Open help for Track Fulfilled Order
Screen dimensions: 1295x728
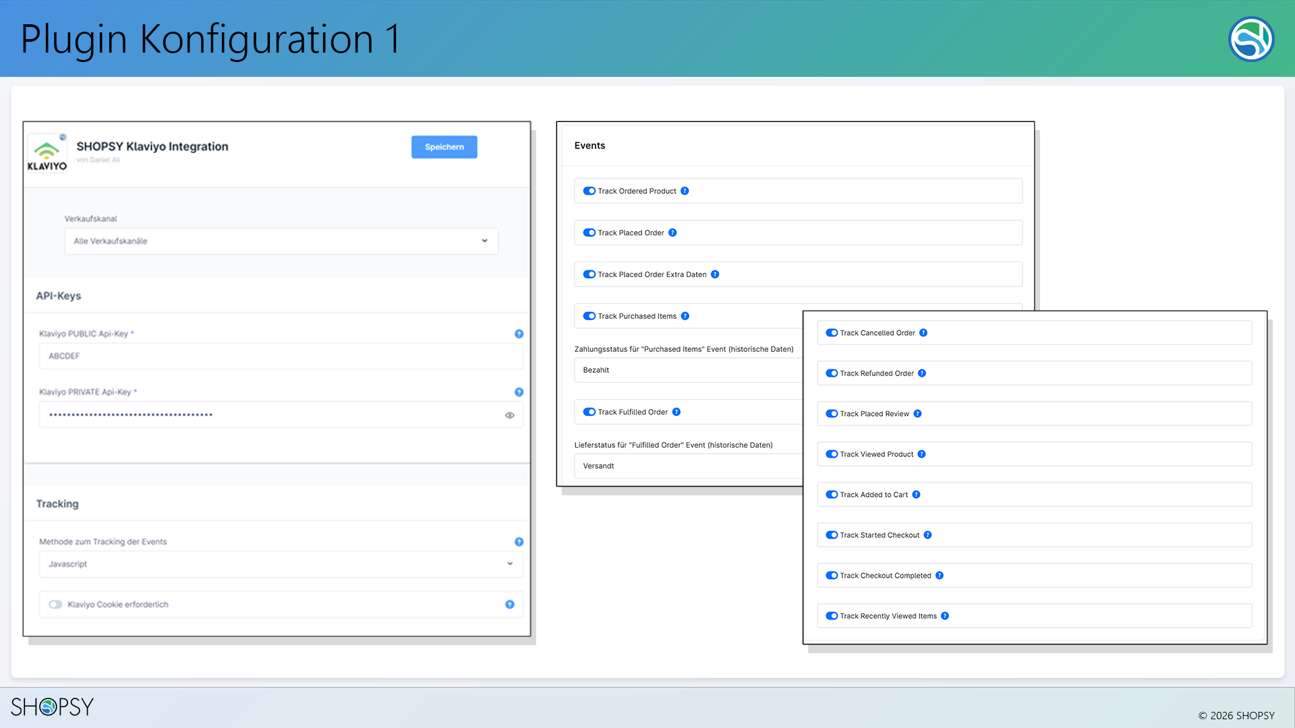676,412
